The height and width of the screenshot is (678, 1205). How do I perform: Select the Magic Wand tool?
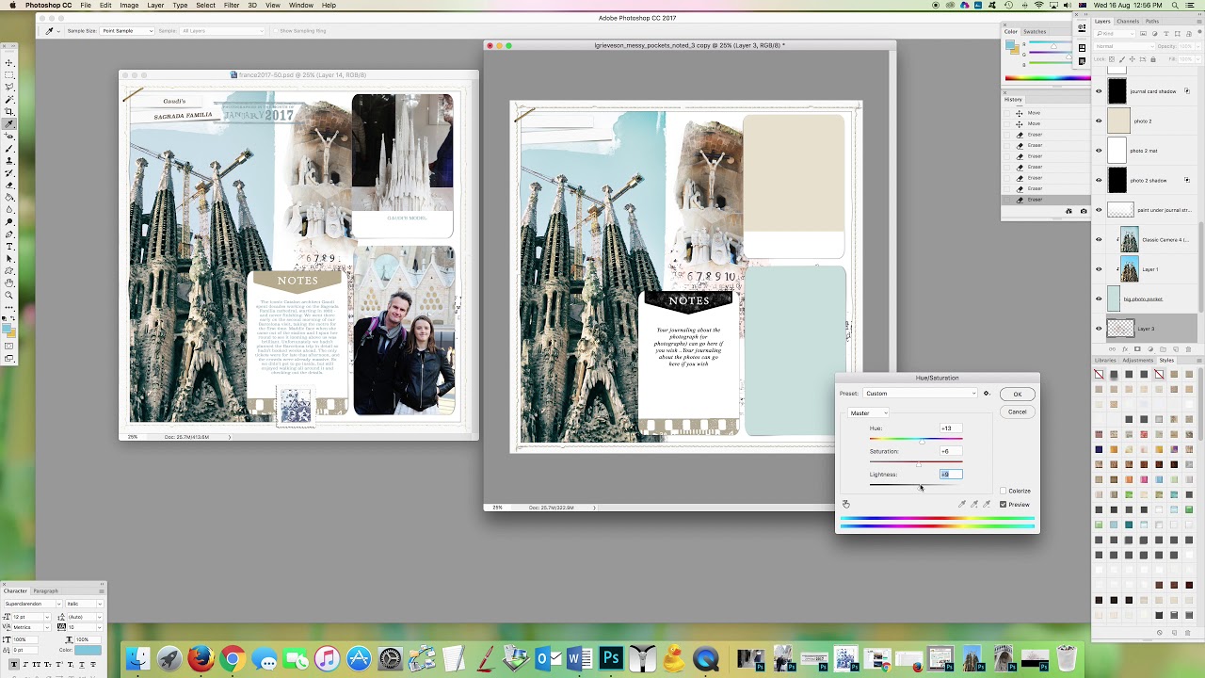pyautogui.click(x=9, y=99)
